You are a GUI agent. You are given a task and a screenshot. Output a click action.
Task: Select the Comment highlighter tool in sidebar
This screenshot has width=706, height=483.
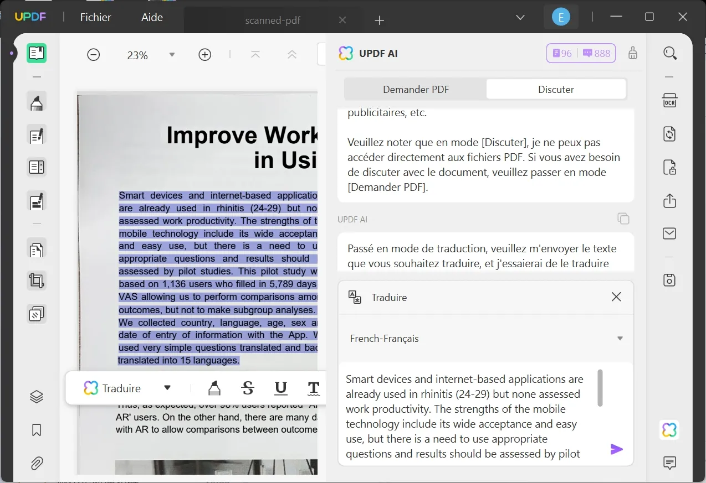coord(37,102)
